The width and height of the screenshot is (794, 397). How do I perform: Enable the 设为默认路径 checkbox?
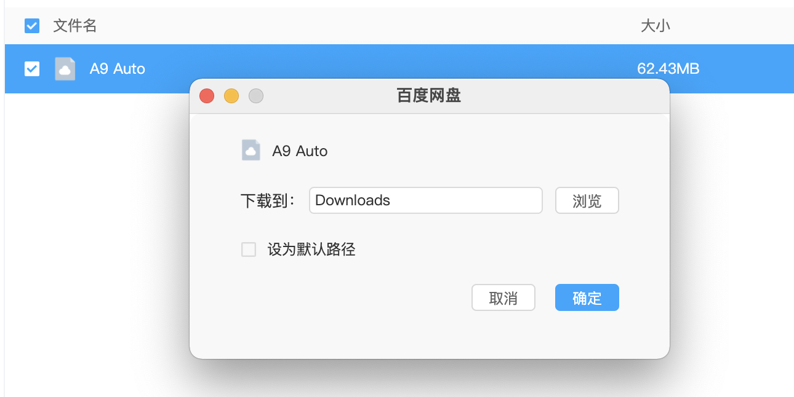(249, 250)
